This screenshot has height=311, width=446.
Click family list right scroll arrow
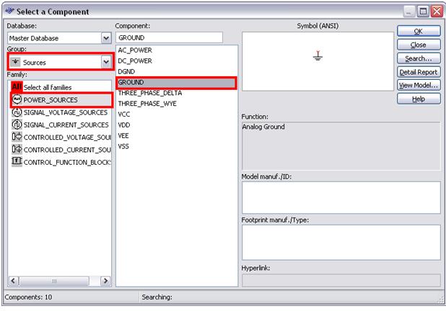pos(105,281)
